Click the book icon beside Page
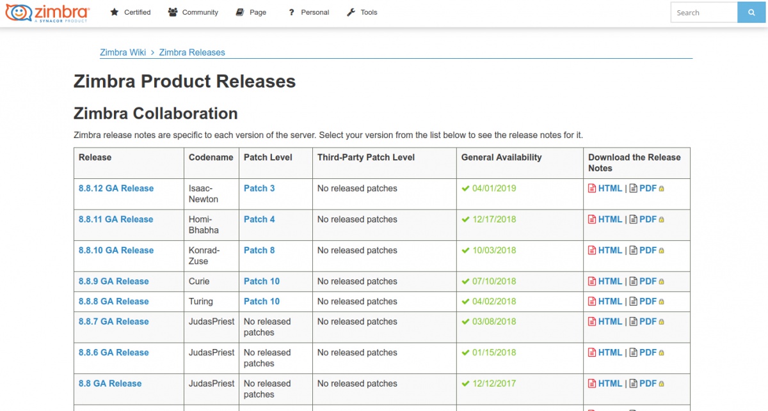 (240, 12)
